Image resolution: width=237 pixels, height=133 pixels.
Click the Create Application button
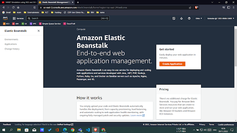pos(172,64)
